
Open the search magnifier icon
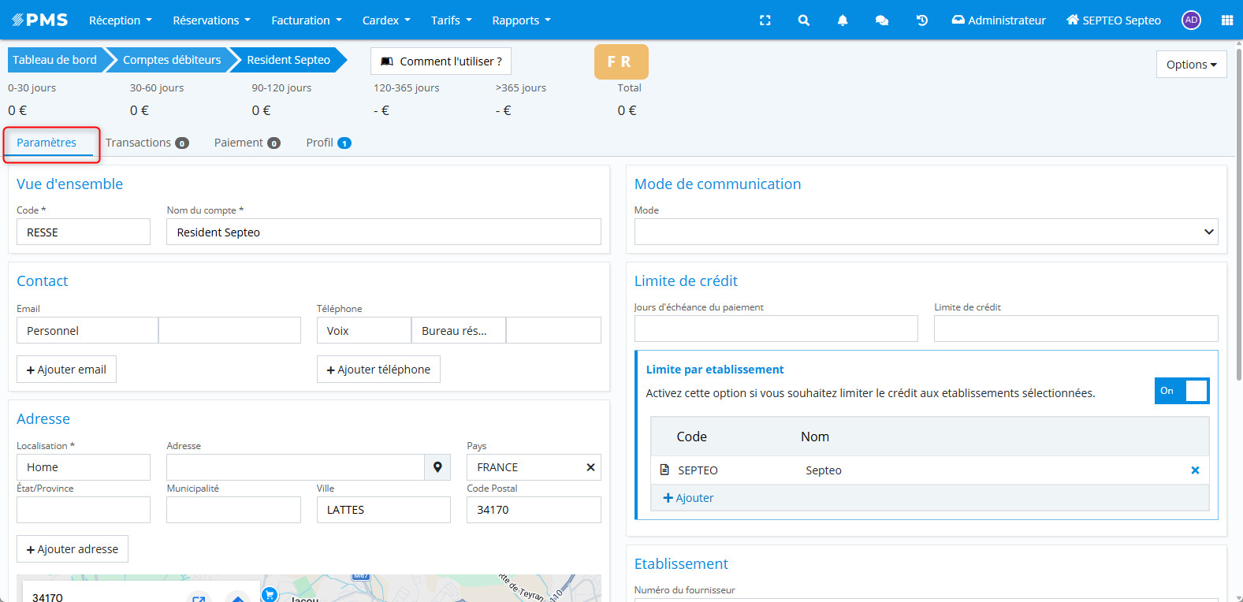[803, 20]
